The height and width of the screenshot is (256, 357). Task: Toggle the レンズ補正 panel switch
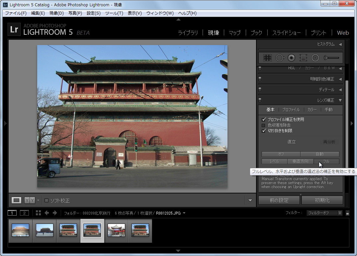click(260, 100)
